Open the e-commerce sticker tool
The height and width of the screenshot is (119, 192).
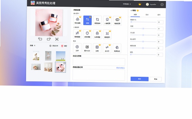coord(117,49)
